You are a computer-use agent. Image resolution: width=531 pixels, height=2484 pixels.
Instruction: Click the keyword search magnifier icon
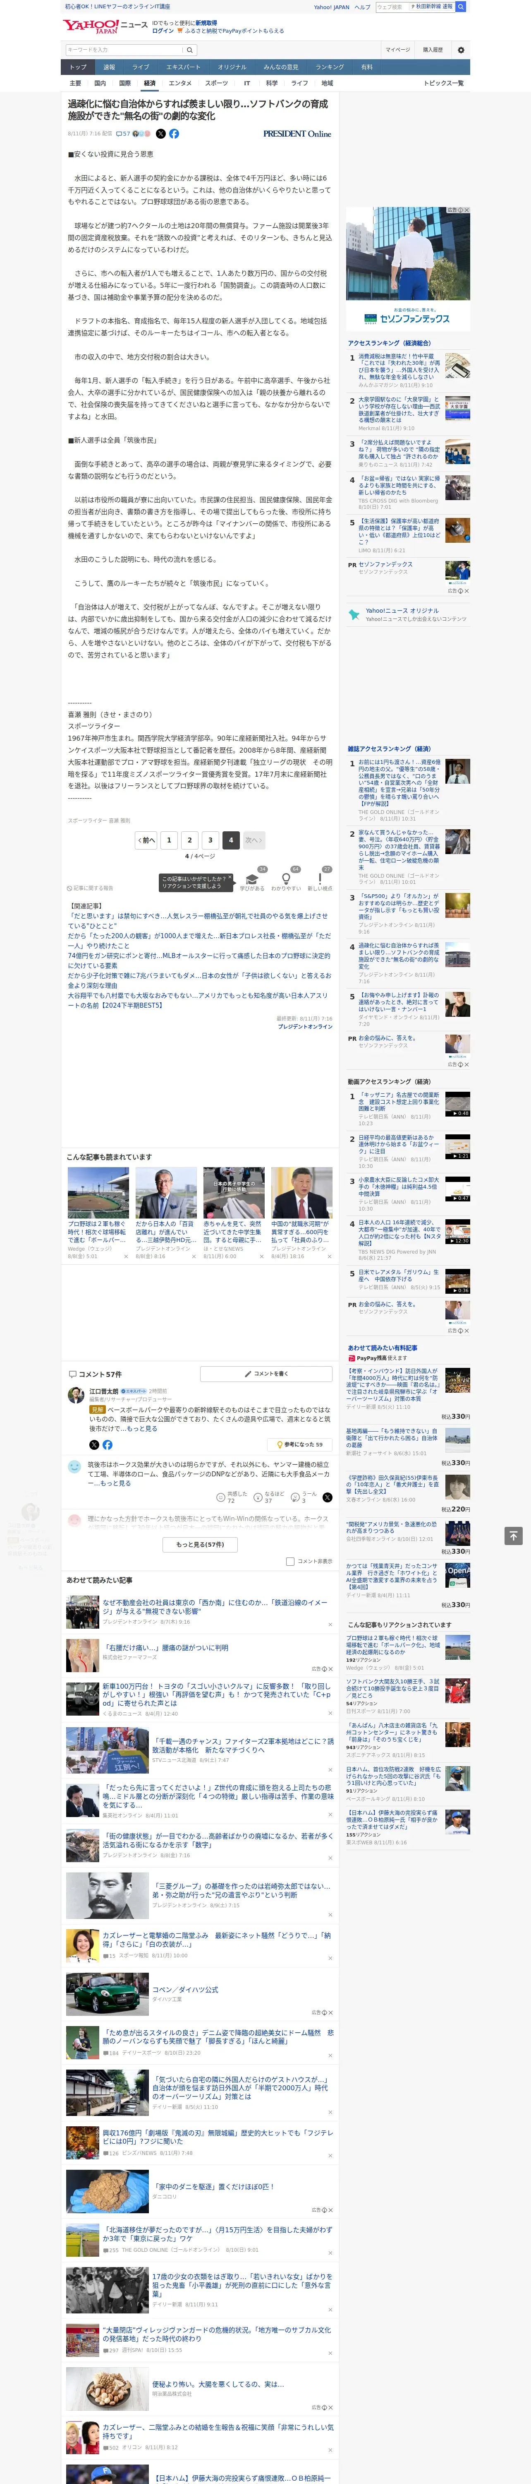pos(190,49)
